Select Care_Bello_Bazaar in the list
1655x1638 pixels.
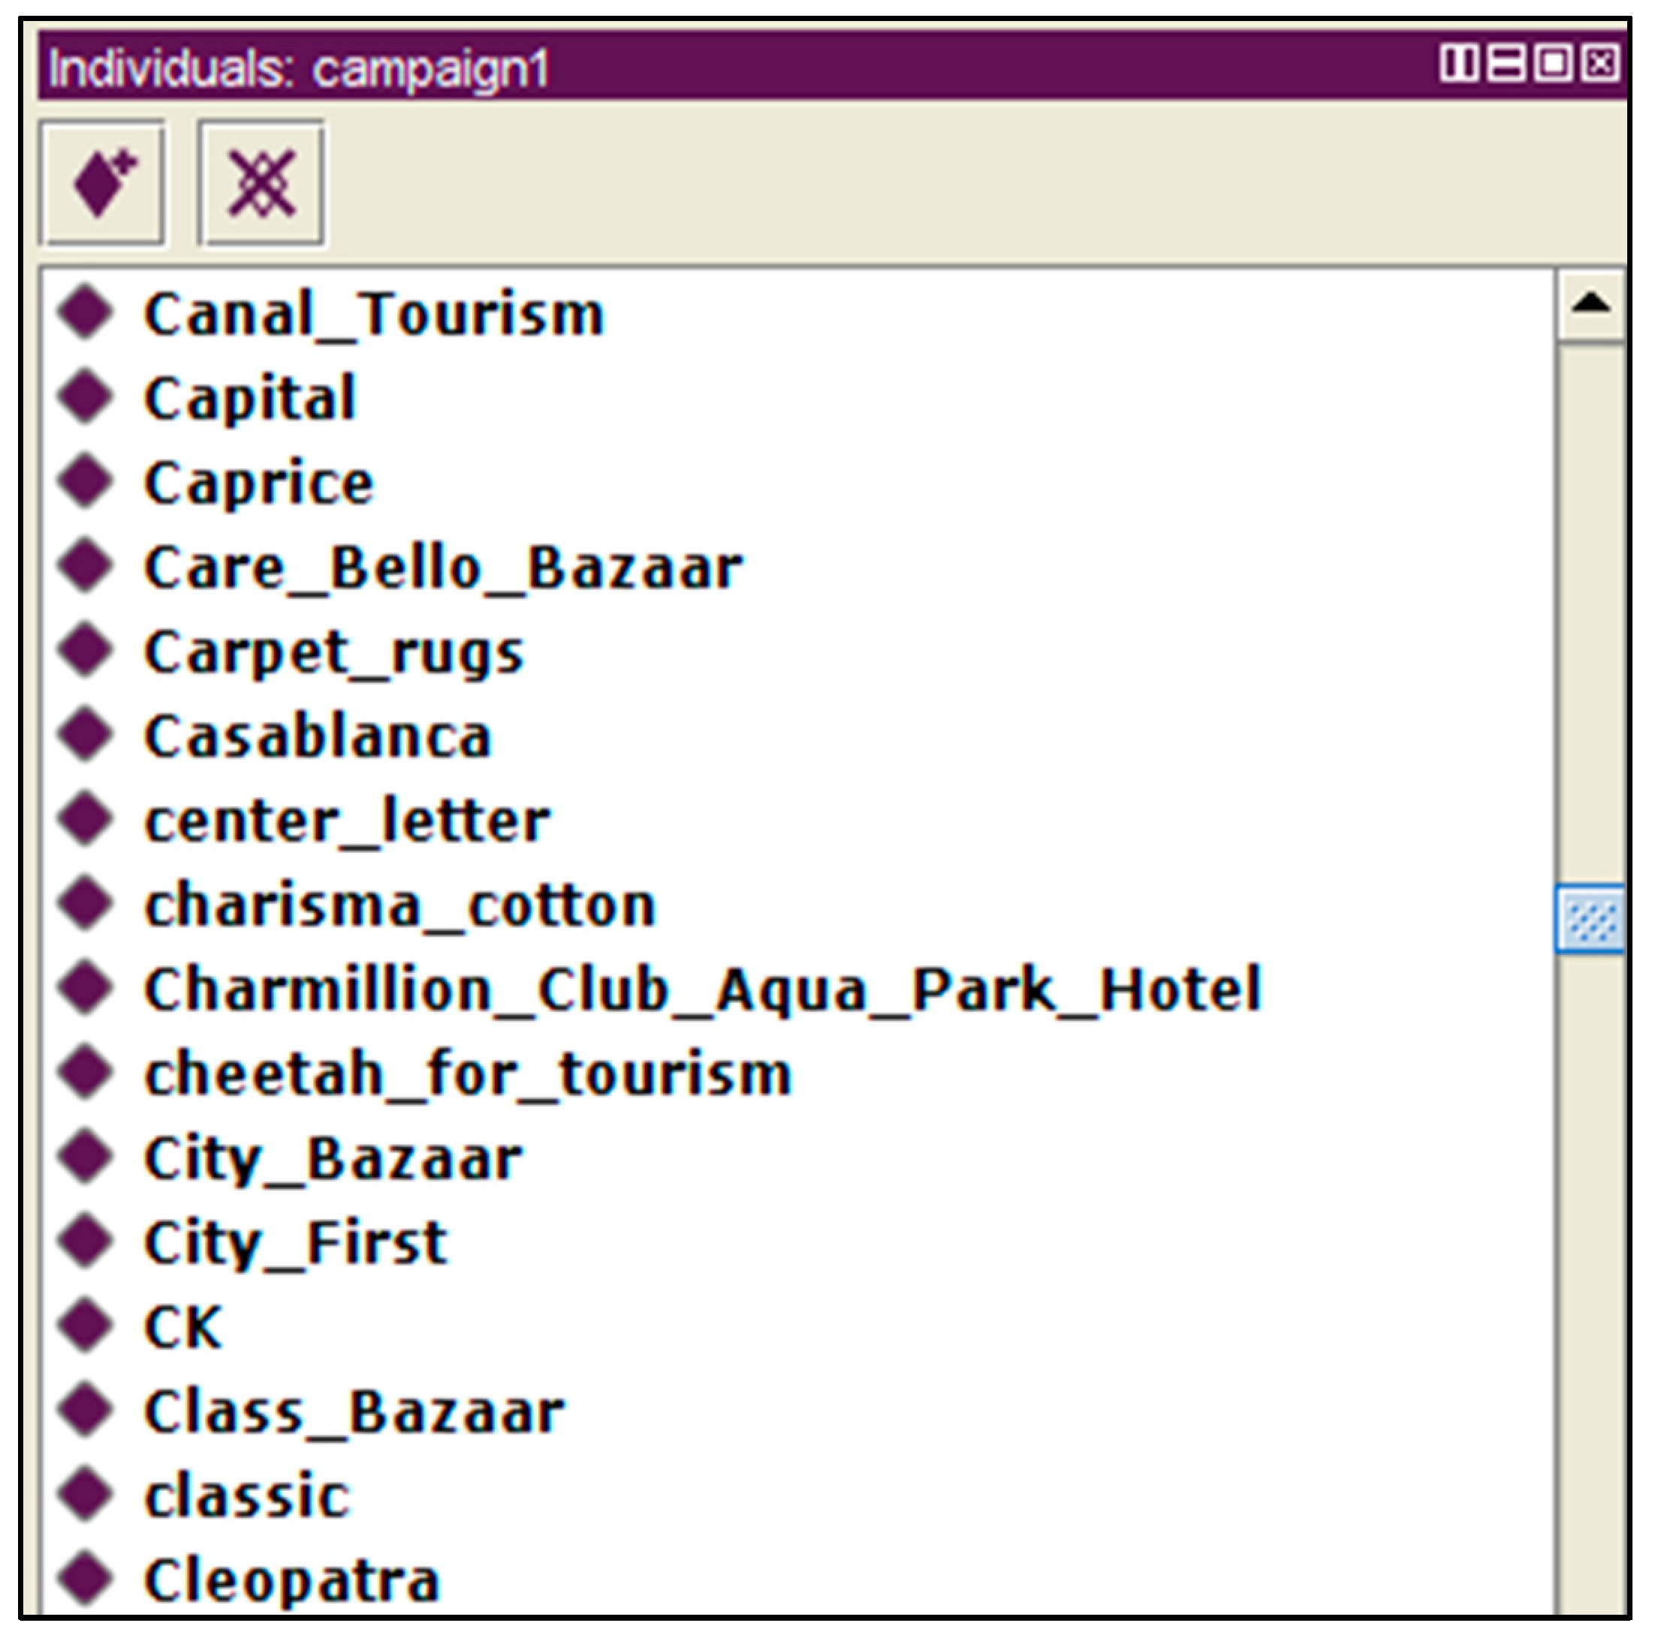pyautogui.click(x=443, y=568)
